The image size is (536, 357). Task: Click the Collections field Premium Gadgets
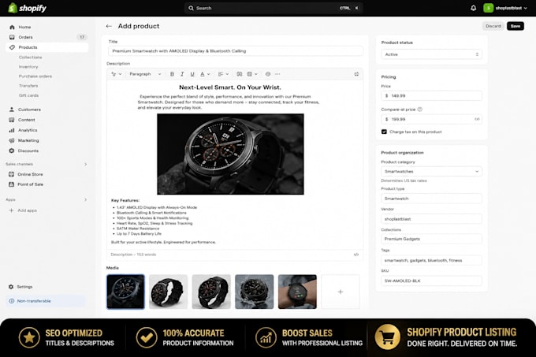click(431, 239)
